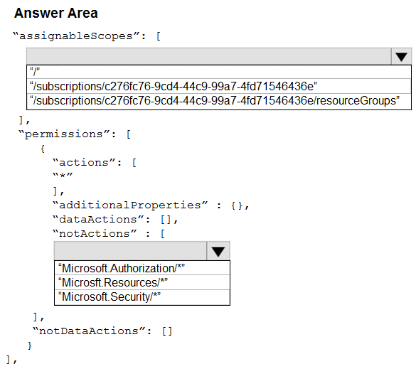Viewport: 416px width, 369px height.
Task: Click the empty brackets after notDataActions
Action: point(167,331)
